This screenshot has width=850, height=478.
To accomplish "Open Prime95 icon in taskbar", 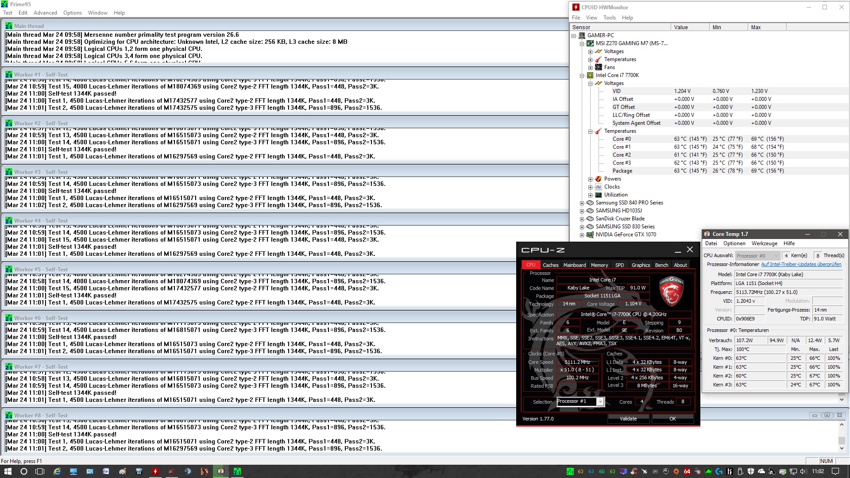I will pyautogui.click(x=237, y=471).
